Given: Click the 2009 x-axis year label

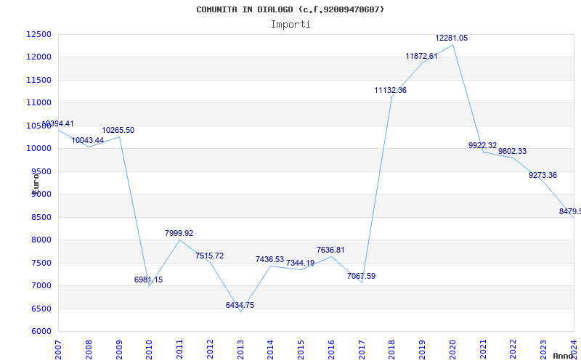Looking at the screenshot, I should pos(119,350).
